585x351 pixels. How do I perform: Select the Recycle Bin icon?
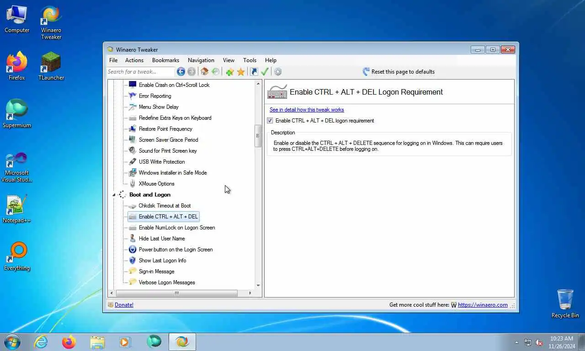(x=565, y=303)
